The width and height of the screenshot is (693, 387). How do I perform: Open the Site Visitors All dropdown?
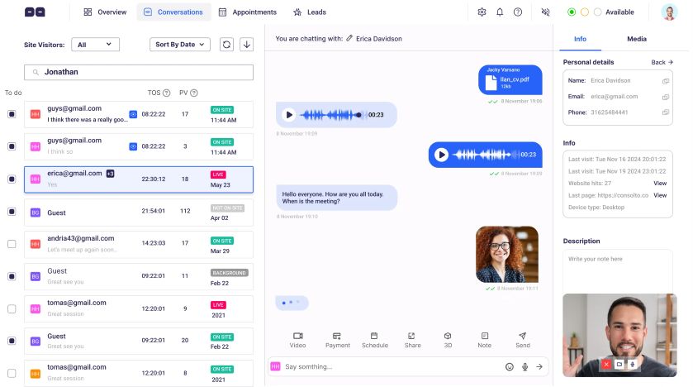[x=96, y=44]
